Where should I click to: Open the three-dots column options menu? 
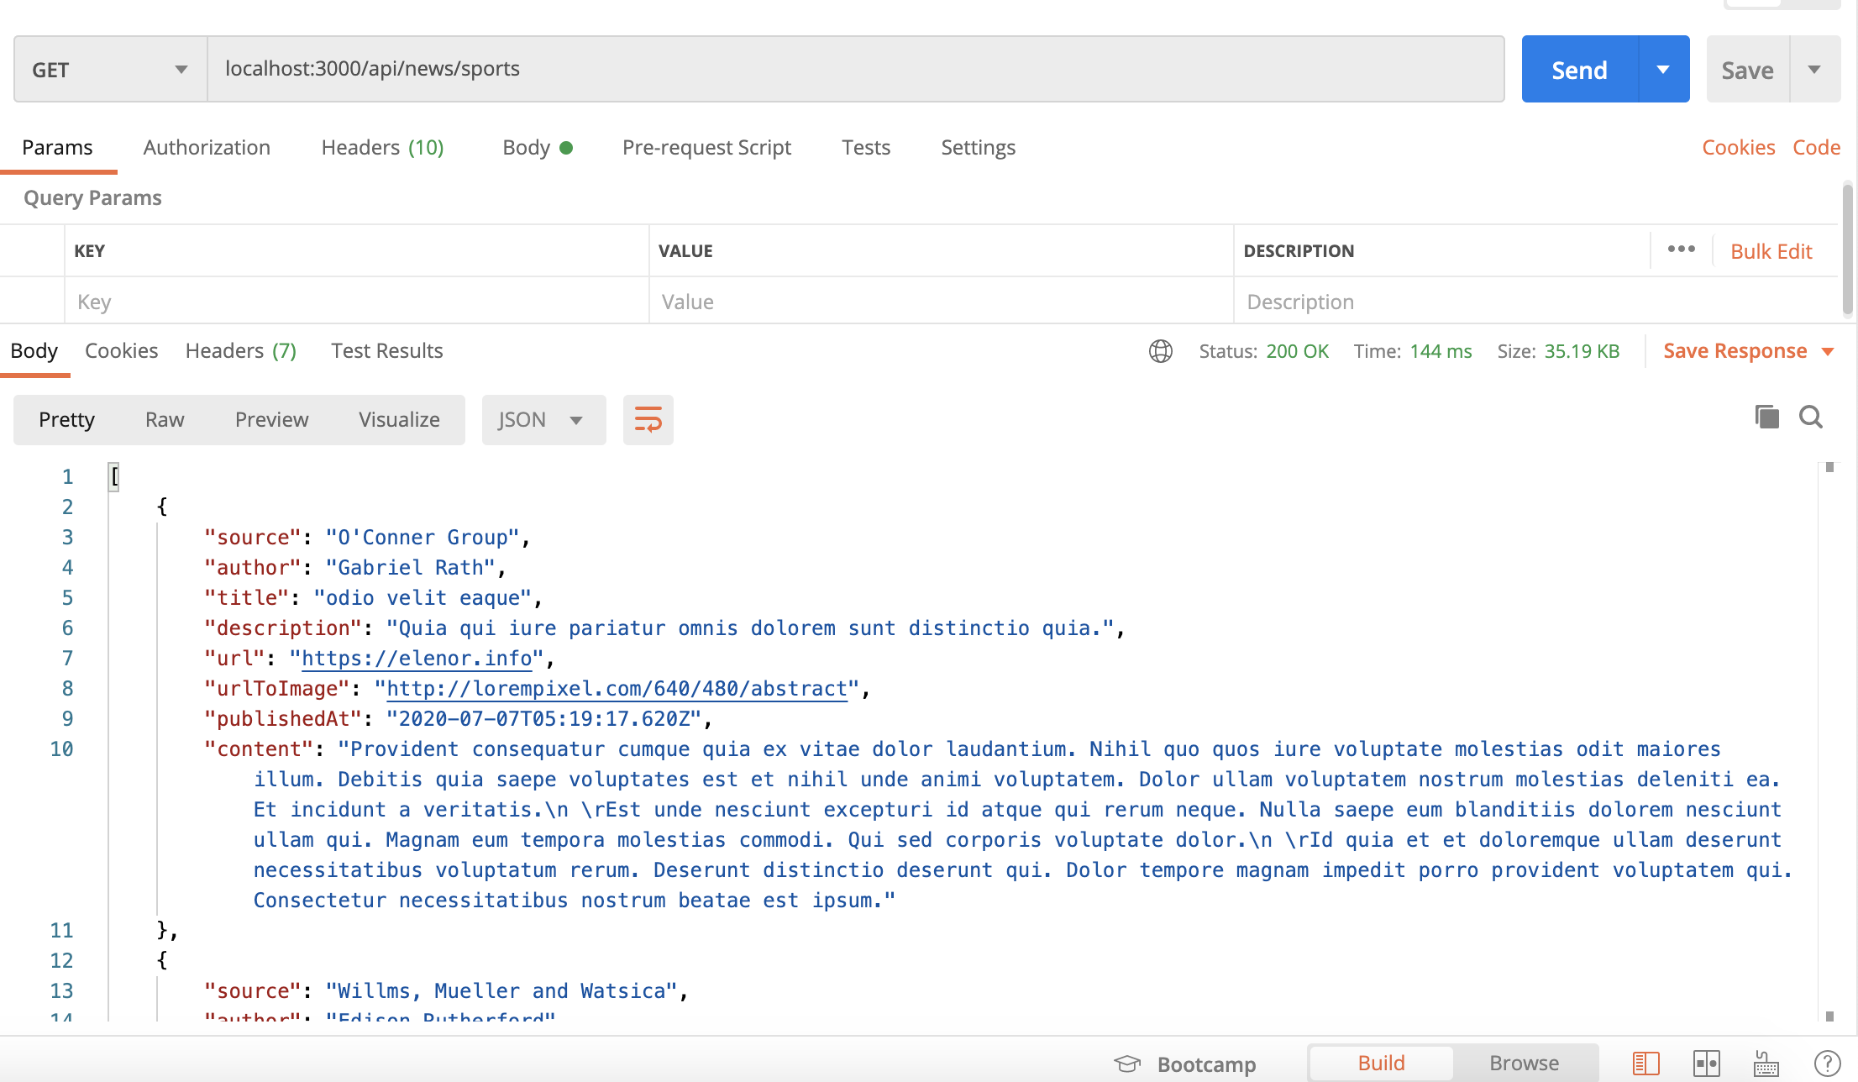coord(1681,249)
